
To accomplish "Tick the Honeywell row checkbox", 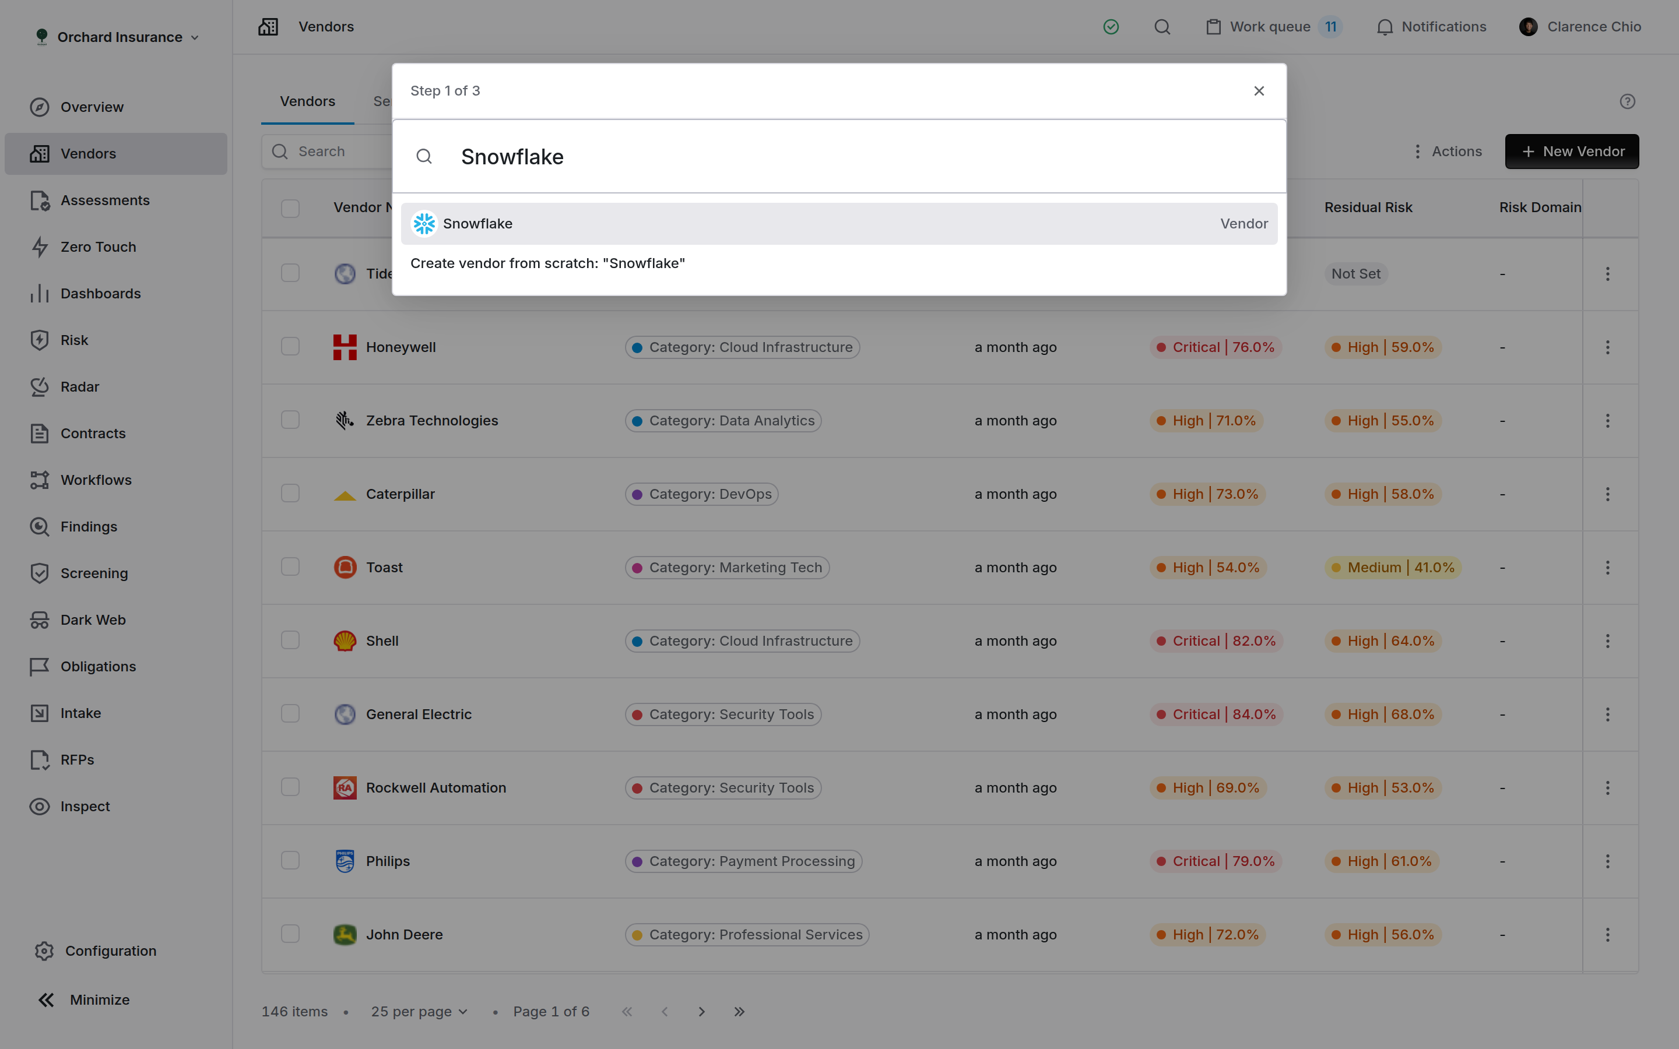I will [290, 347].
